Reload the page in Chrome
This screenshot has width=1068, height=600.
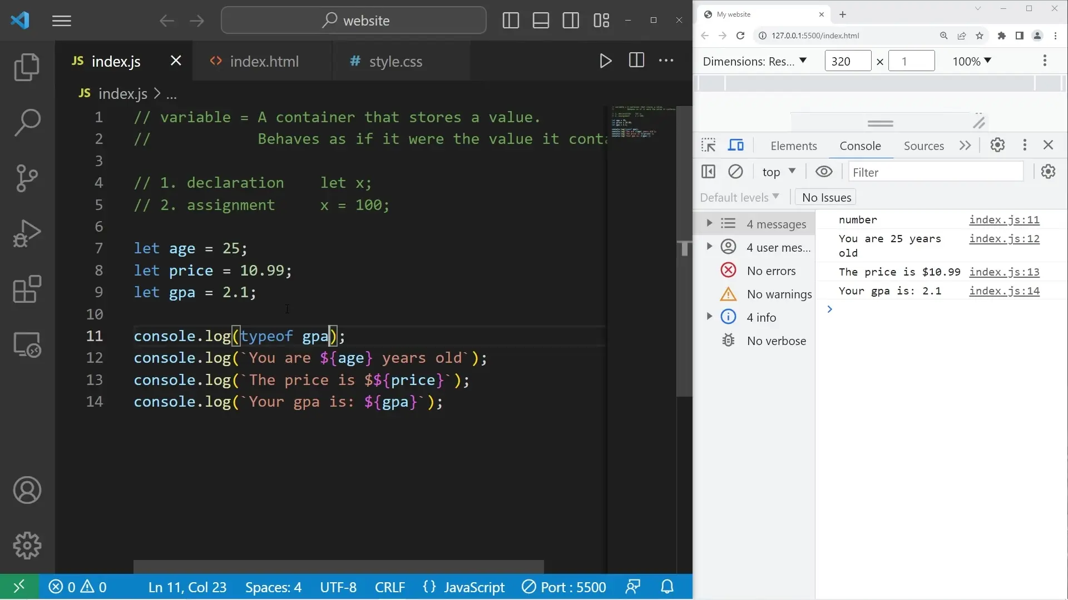(x=740, y=36)
